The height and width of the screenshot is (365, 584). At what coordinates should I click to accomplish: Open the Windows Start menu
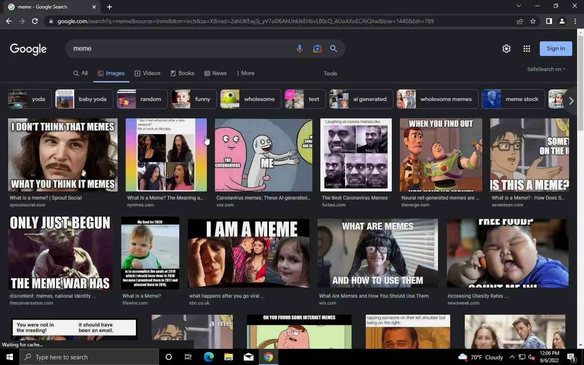tap(10, 357)
